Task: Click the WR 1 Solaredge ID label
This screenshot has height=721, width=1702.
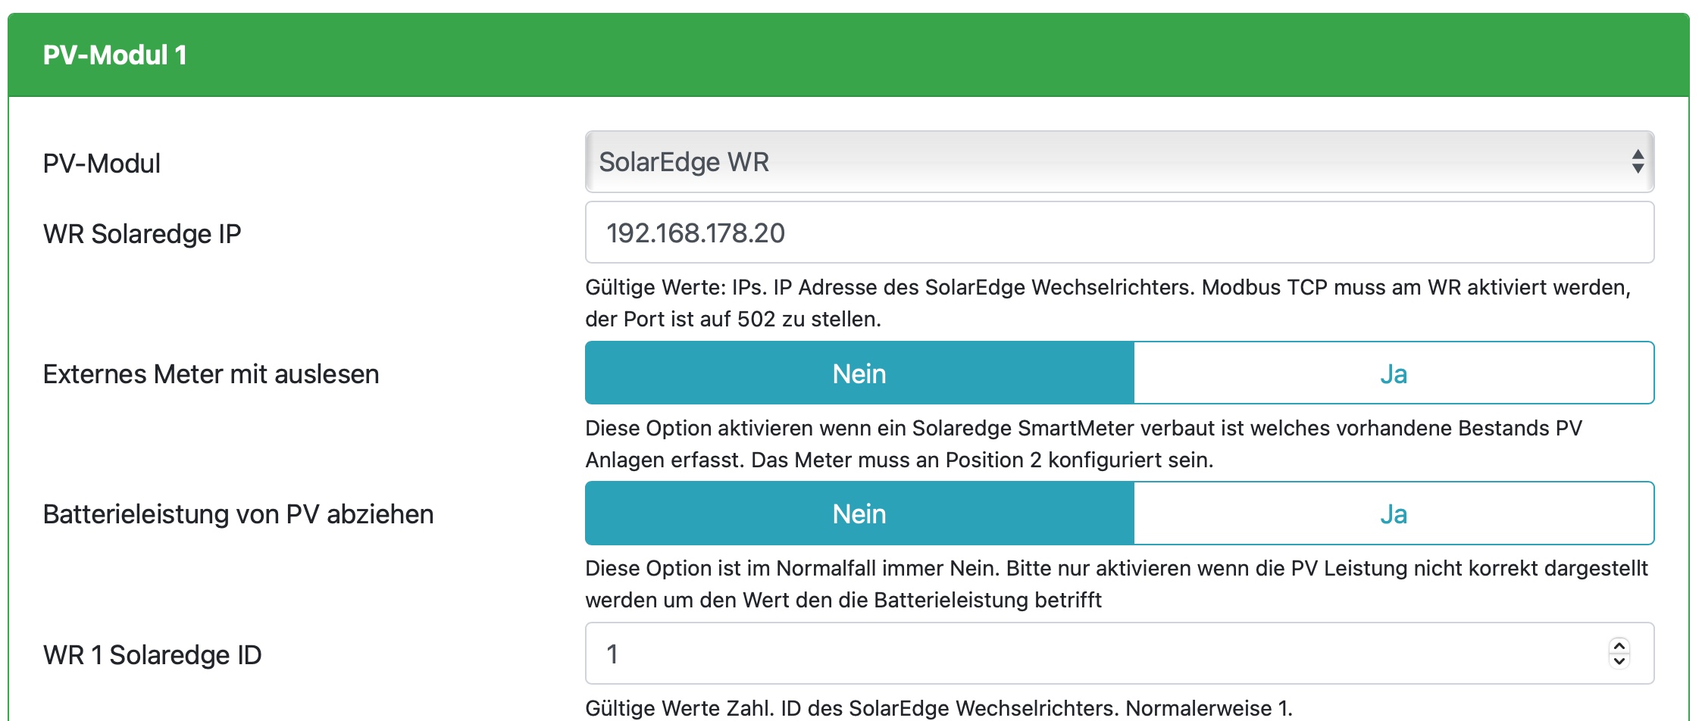Action: pos(152,655)
